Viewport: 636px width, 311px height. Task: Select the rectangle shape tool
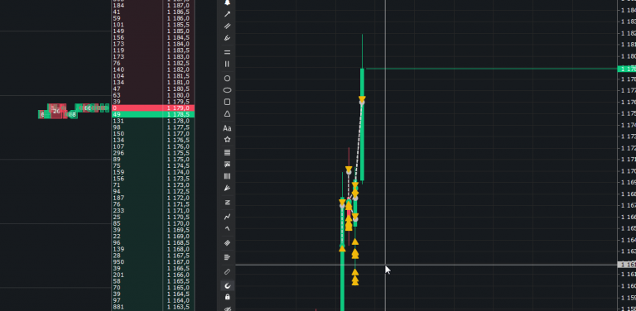click(x=227, y=102)
